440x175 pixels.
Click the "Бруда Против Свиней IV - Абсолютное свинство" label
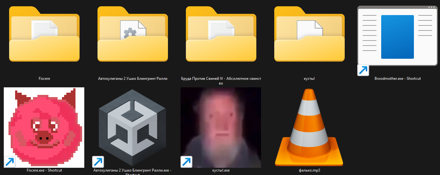pos(221,81)
